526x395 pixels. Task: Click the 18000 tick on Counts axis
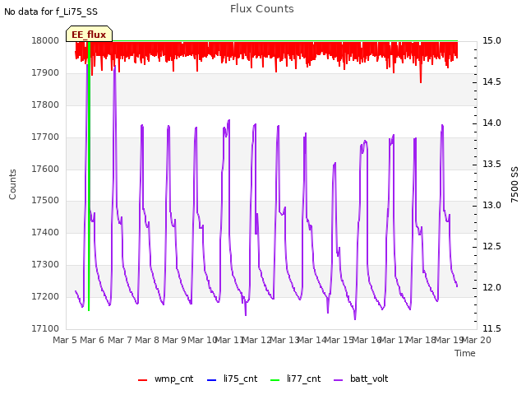tap(45, 40)
